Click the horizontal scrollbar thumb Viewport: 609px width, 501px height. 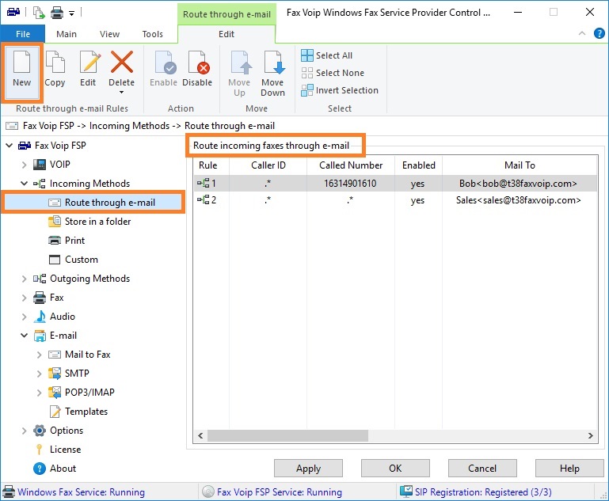click(287, 436)
